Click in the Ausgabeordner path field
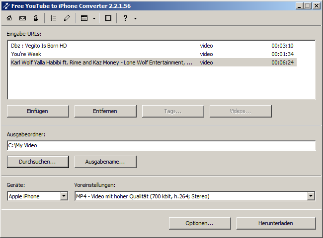 [161, 145]
